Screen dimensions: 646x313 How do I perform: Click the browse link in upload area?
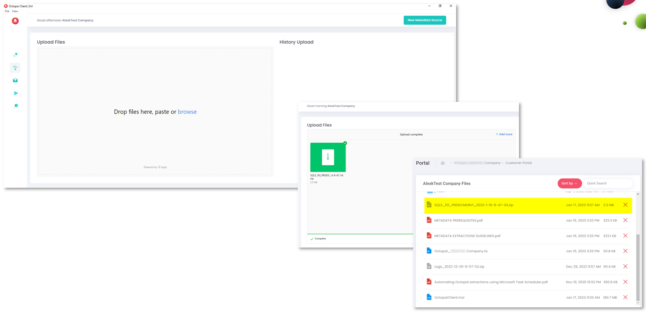coord(187,112)
